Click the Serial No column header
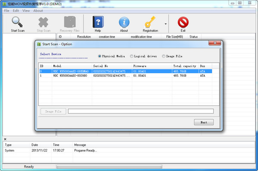This screenshot has height=171, width=258. tap(112, 66)
